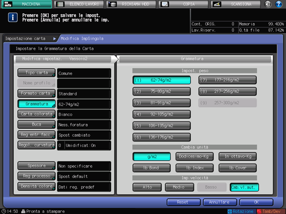Click the Q.tà file 87.142% readout
The image size is (286, 214).
(x=261, y=30)
